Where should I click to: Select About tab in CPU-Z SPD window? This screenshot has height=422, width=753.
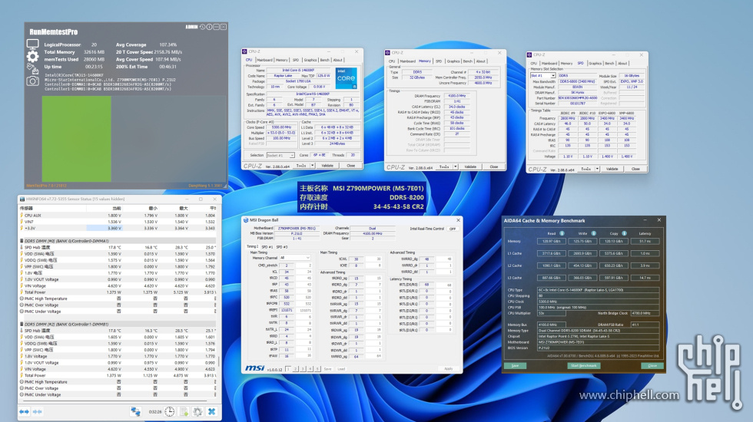[622, 63]
